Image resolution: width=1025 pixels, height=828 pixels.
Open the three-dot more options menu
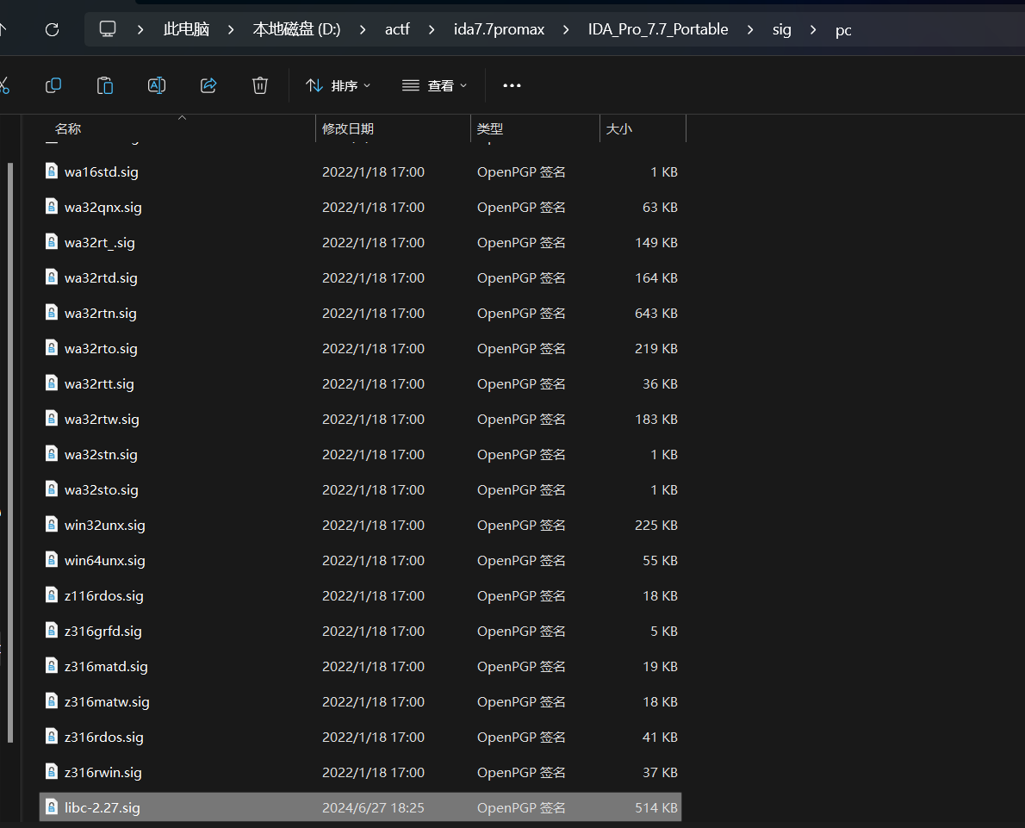coord(512,85)
